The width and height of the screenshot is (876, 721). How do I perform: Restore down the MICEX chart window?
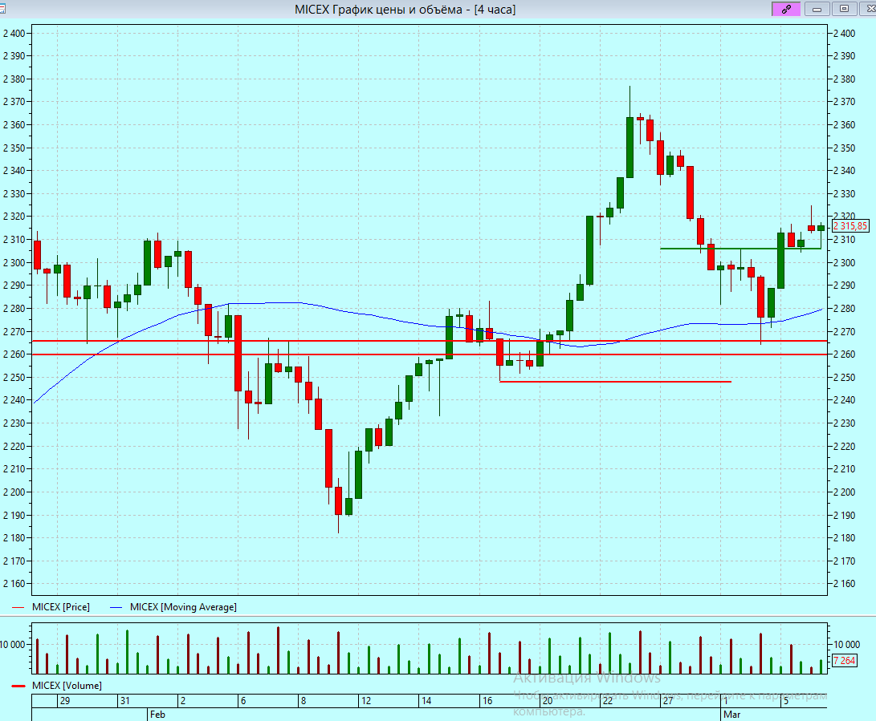[844, 9]
